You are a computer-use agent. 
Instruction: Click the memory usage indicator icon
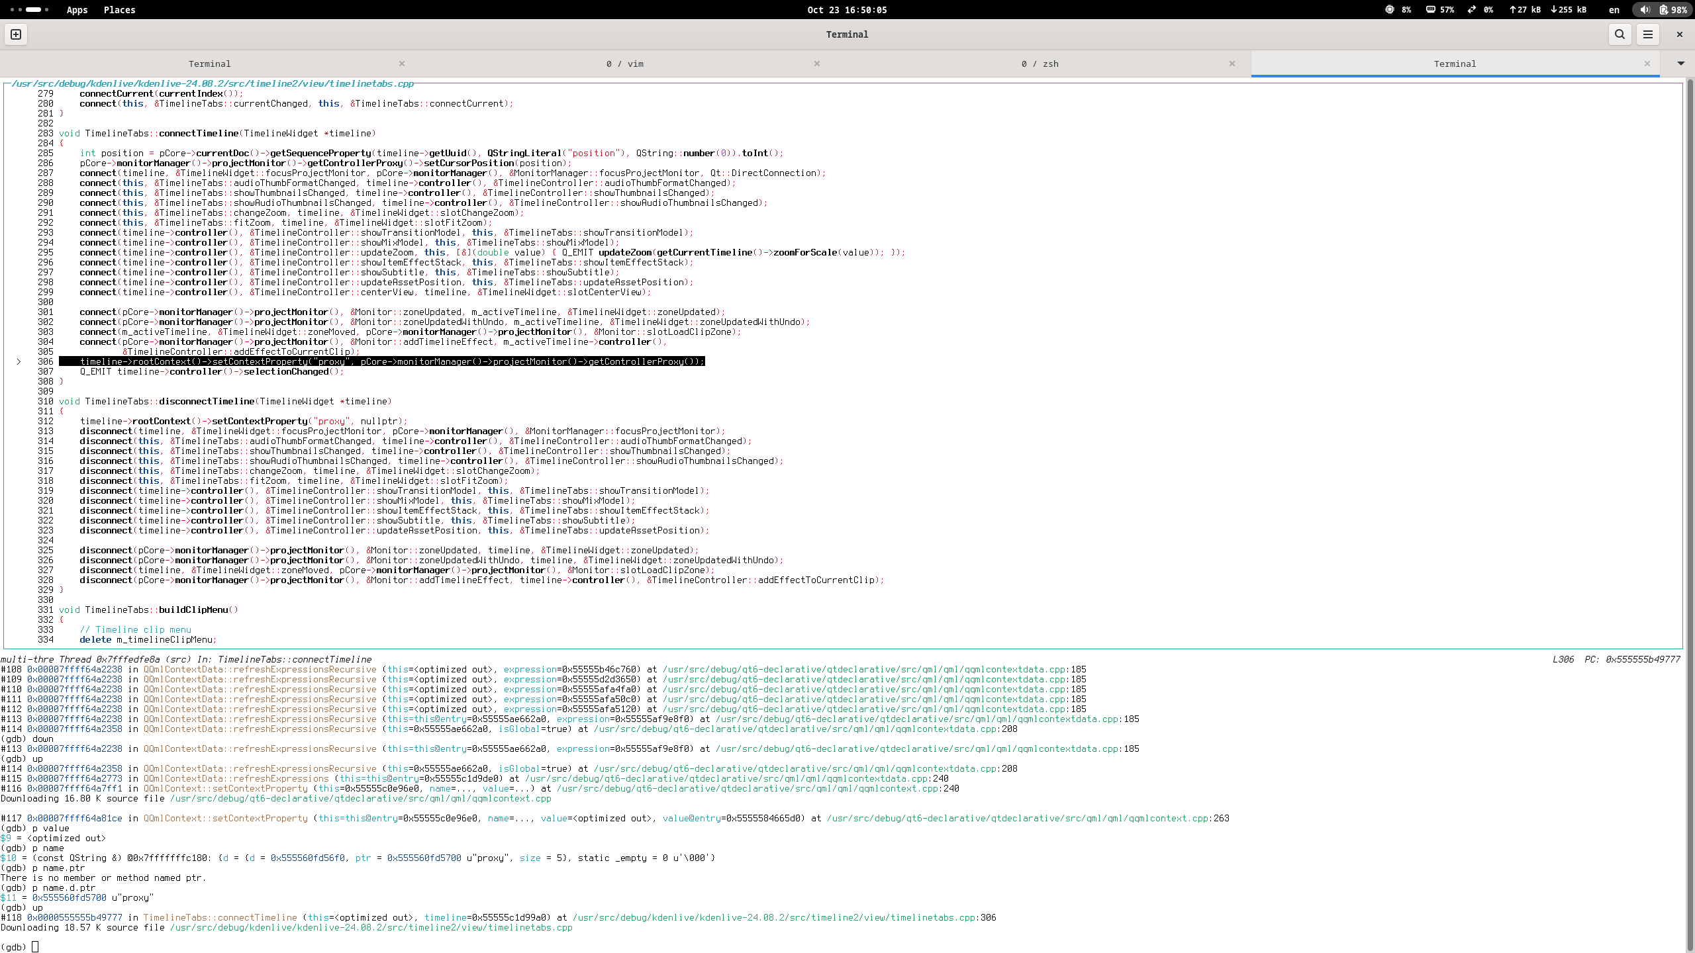click(x=1430, y=10)
